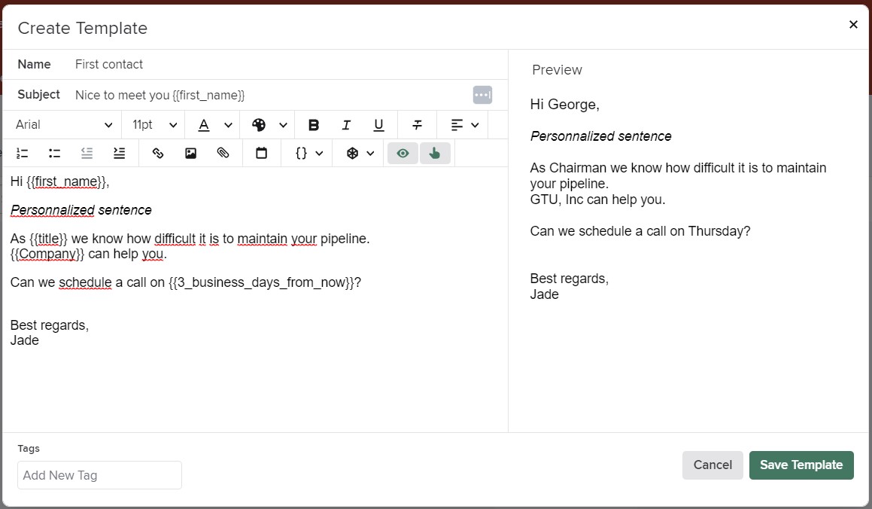Open the palette highlight color picker
The width and height of the screenshot is (872, 509).
tap(269, 125)
